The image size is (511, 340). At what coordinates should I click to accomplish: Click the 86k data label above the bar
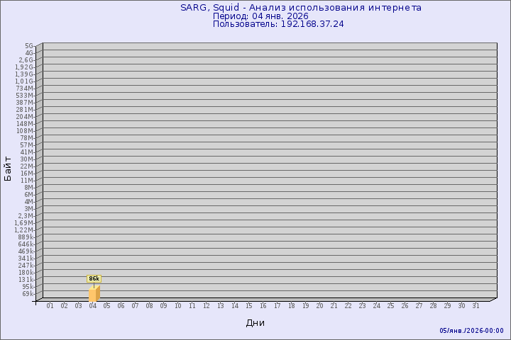(94, 279)
